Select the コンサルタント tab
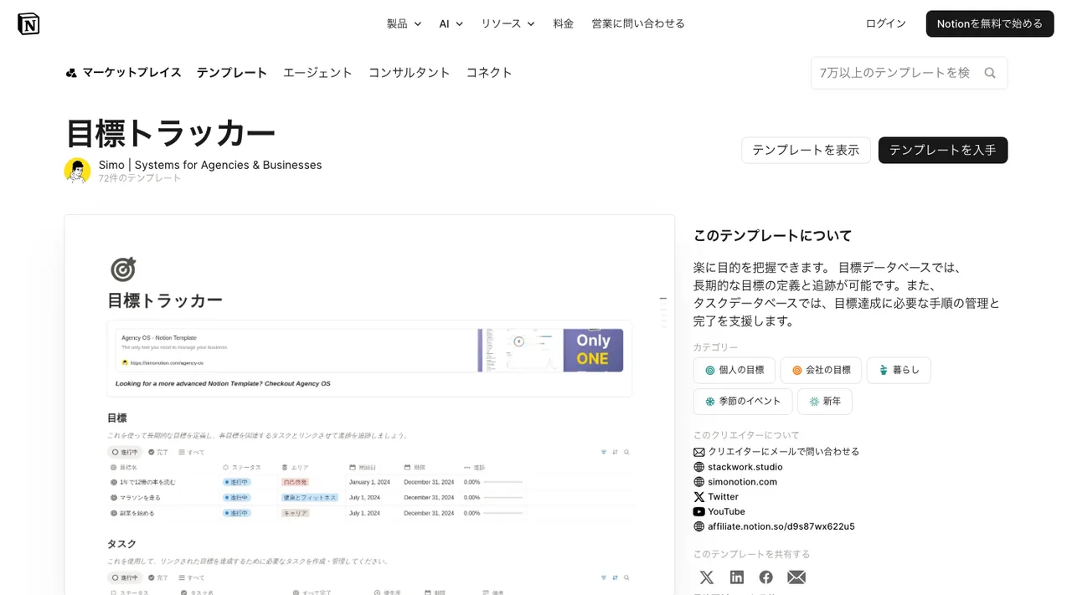Image resolution: width=1072 pixels, height=595 pixels. [x=410, y=73]
